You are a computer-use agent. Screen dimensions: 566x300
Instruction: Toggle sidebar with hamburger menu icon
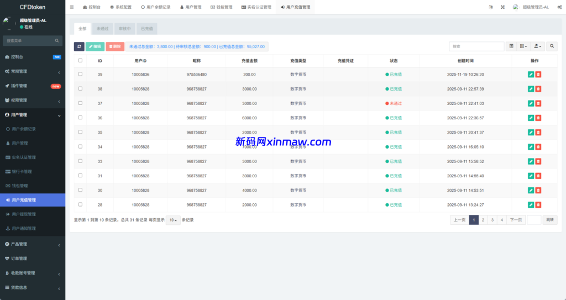[72, 7]
